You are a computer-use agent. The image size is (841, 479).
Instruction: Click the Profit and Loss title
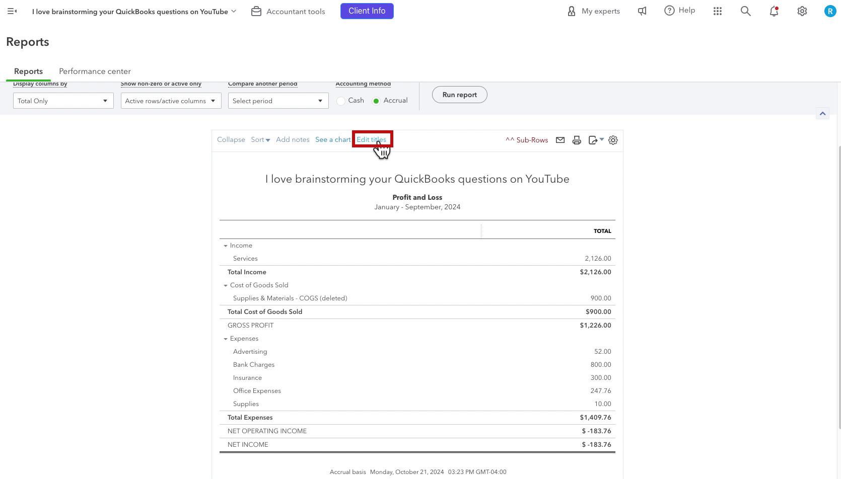tap(417, 197)
